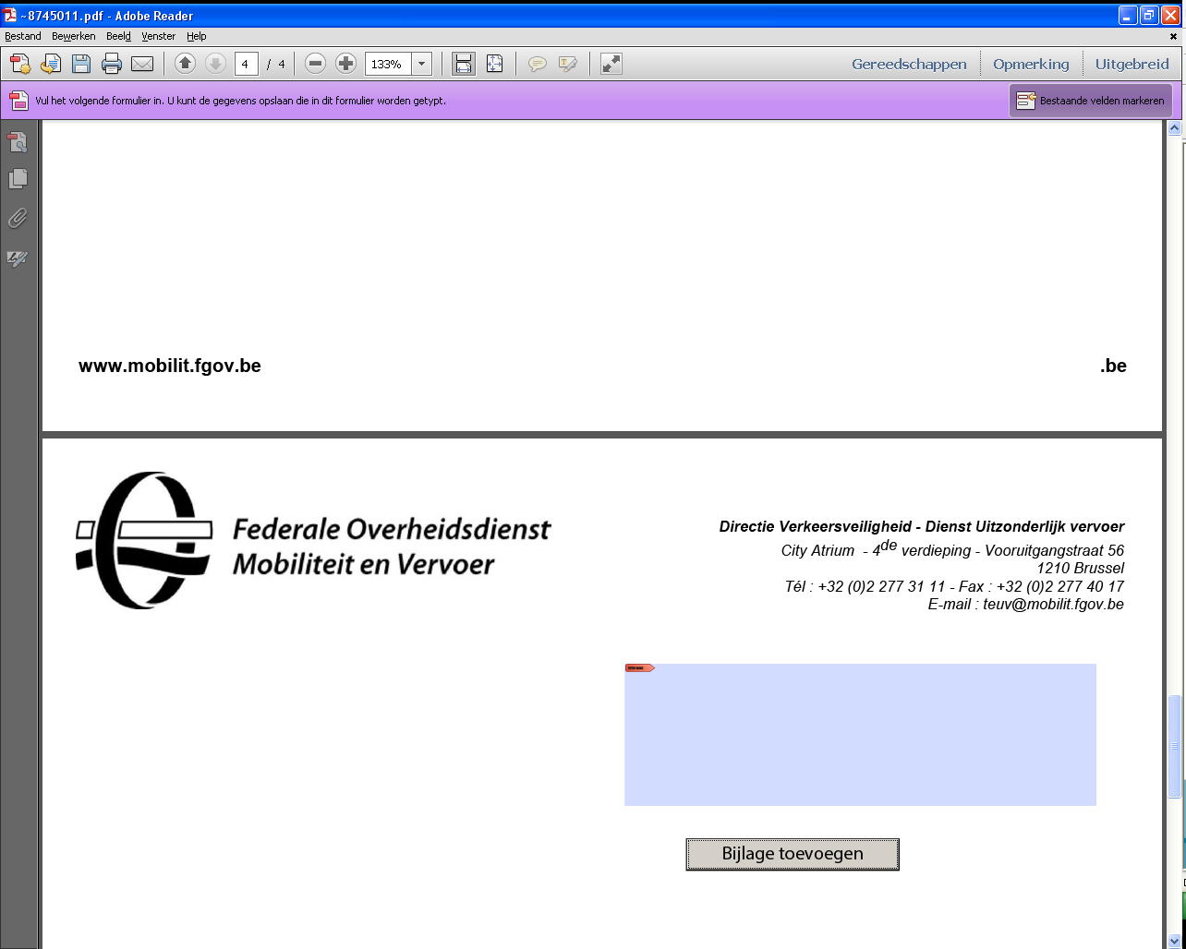Add a sticky note comment icon

click(x=537, y=64)
